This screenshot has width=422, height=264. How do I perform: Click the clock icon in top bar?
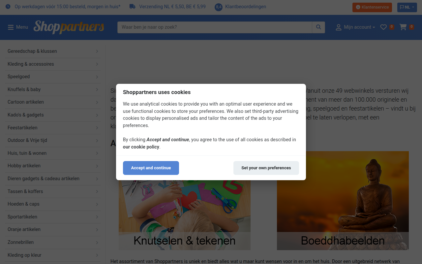8,7
